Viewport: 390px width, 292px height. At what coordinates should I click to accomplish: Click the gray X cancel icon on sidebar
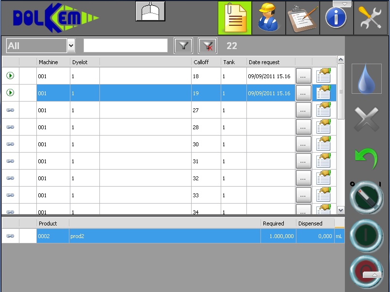pyautogui.click(x=366, y=118)
